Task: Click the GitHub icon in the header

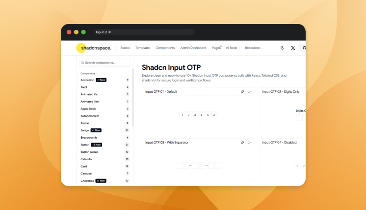Action: point(303,48)
